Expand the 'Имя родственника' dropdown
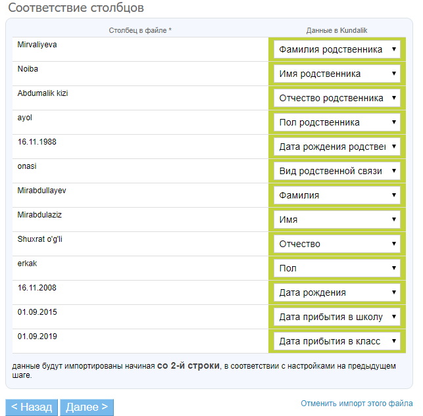 coord(337,74)
